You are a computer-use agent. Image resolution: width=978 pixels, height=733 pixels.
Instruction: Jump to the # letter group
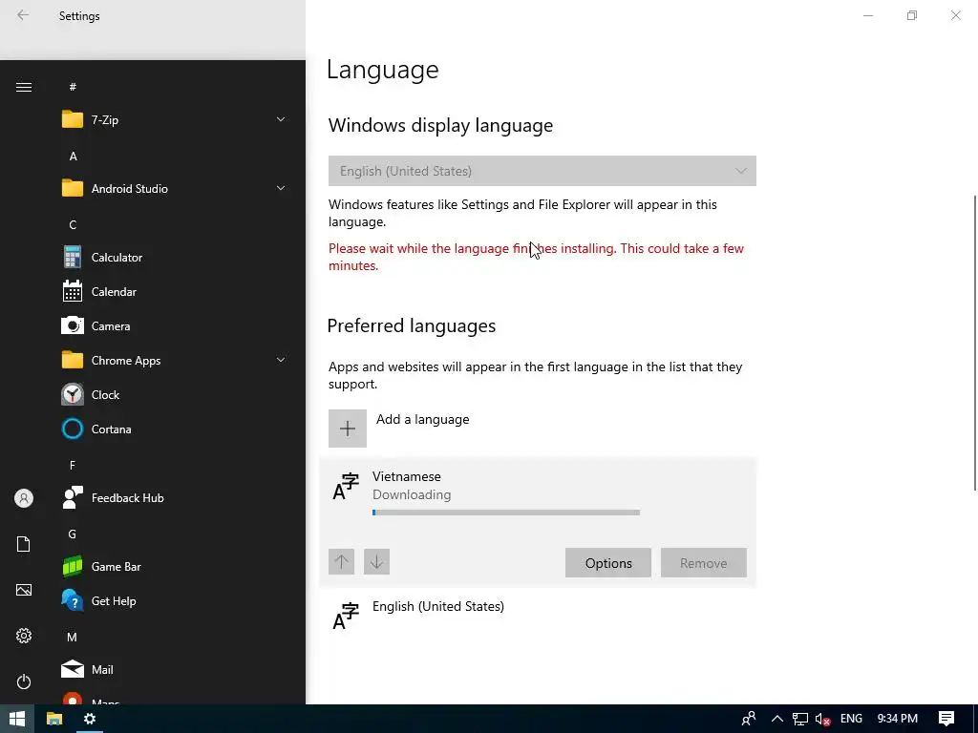(73, 87)
